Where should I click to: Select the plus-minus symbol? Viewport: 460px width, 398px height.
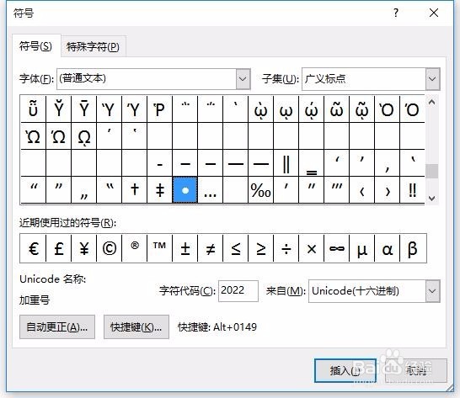click(x=185, y=248)
